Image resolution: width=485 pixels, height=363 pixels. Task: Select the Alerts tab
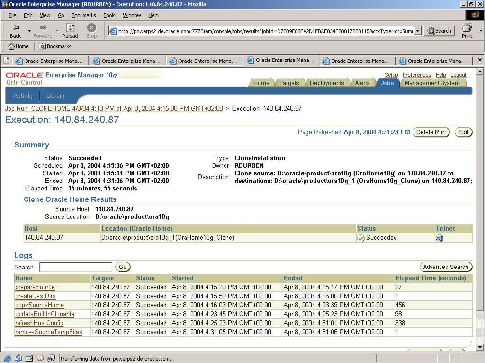pyautogui.click(x=362, y=83)
